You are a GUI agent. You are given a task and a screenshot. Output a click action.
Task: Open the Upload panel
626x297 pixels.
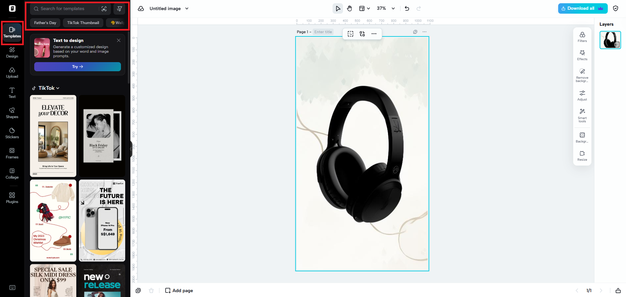click(12, 72)
